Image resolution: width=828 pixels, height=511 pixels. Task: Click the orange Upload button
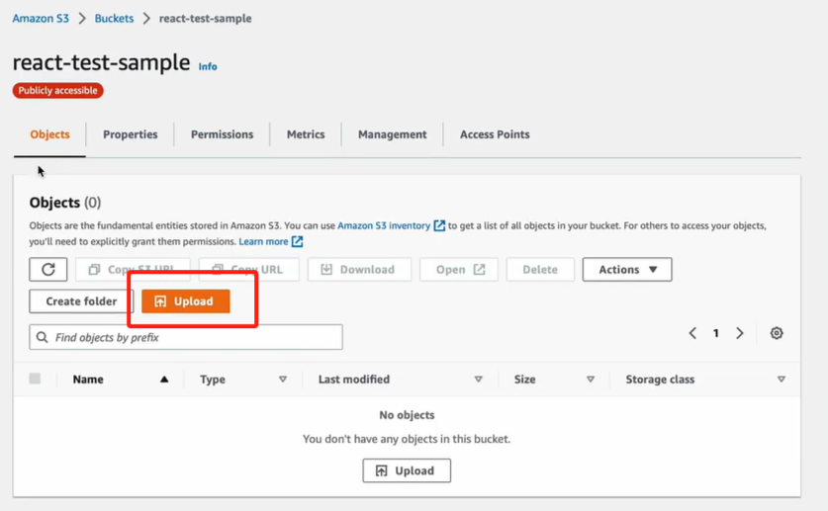click(185, 301)
